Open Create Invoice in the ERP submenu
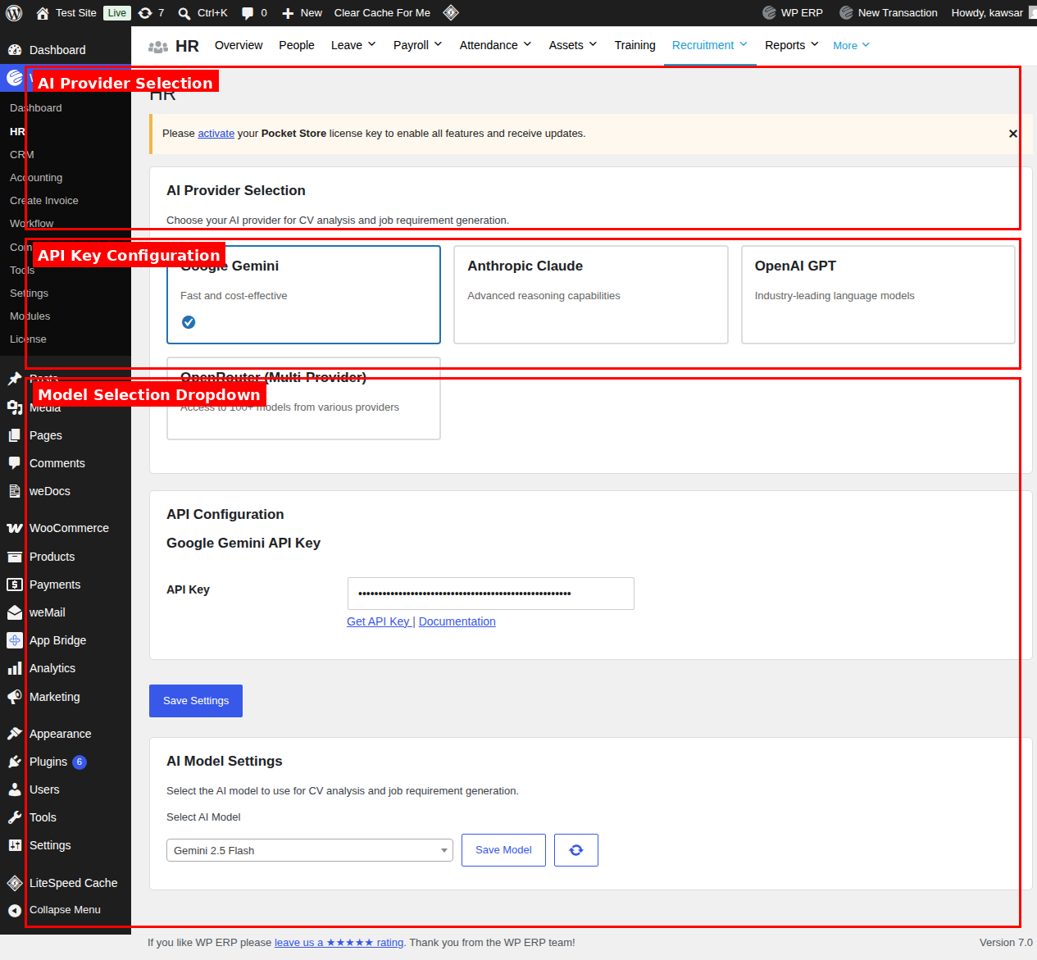Image resolution: width=1037 pixels, height=960 pixels. pos(44,201)
